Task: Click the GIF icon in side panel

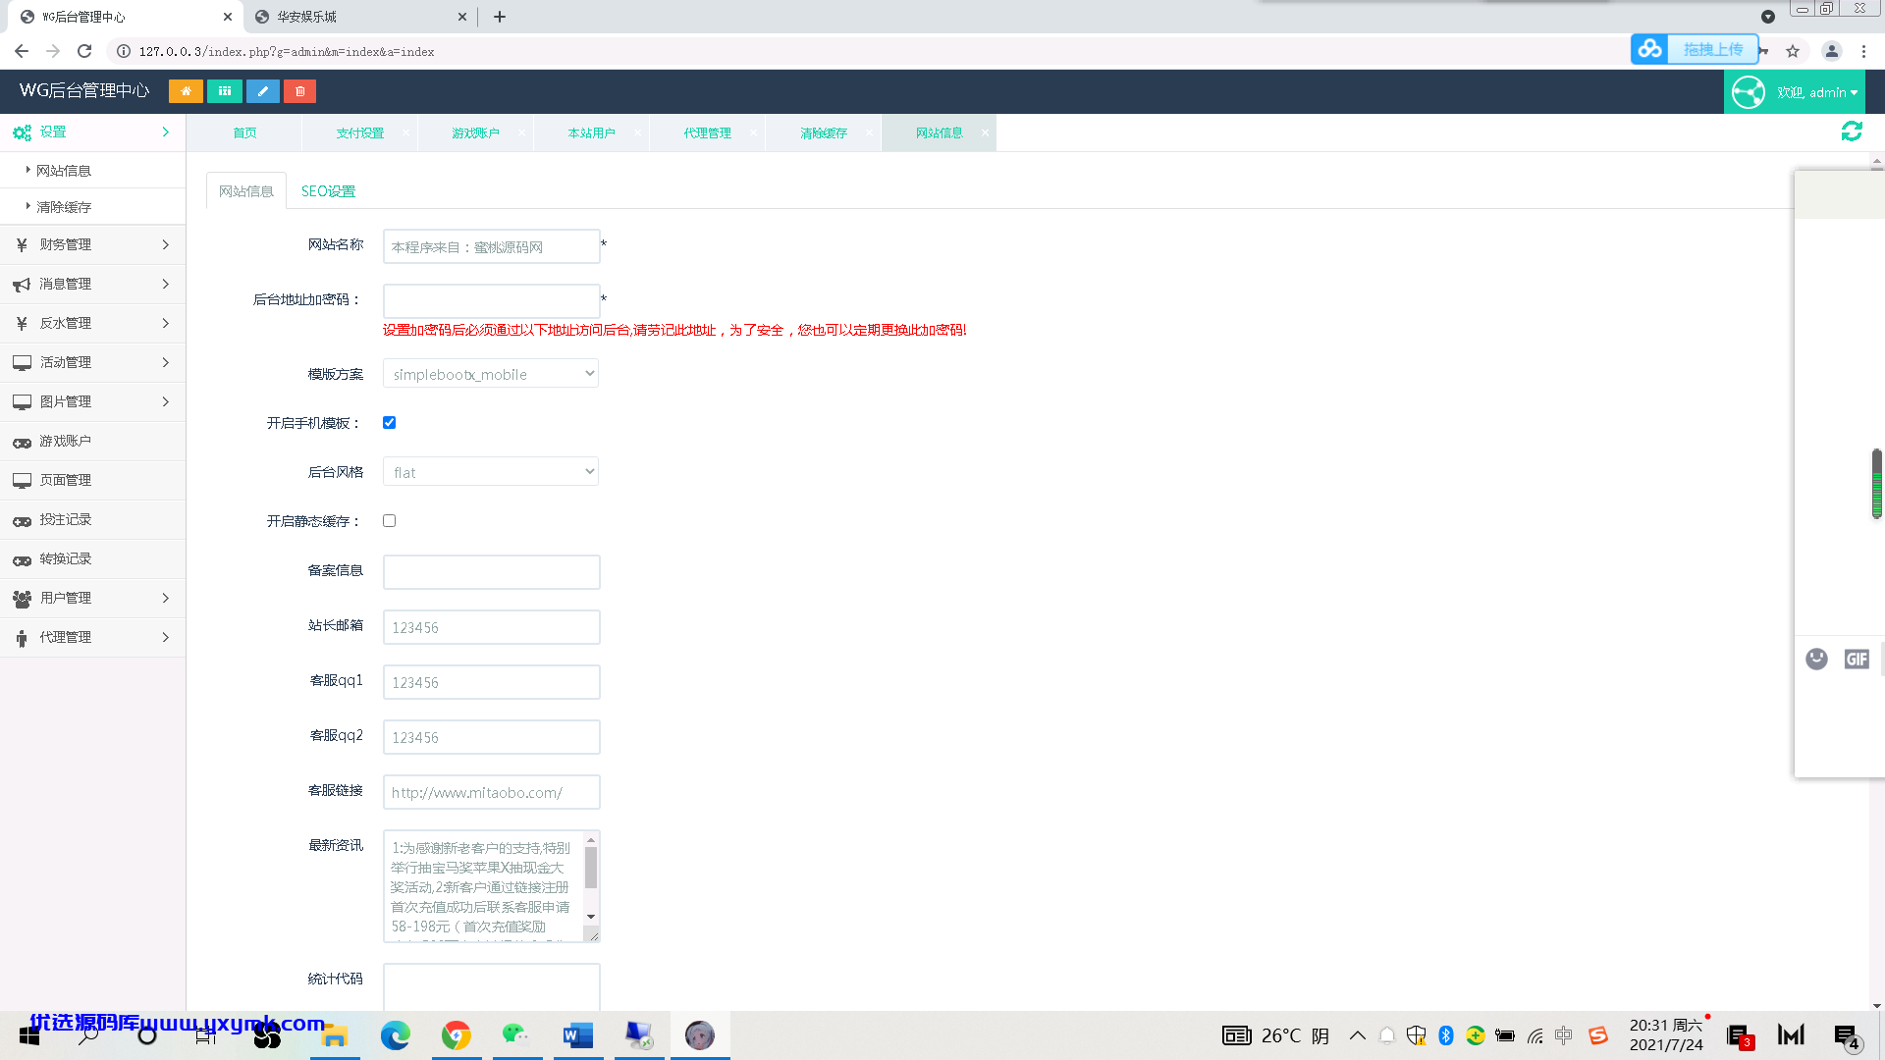Action: [1857, 660]
